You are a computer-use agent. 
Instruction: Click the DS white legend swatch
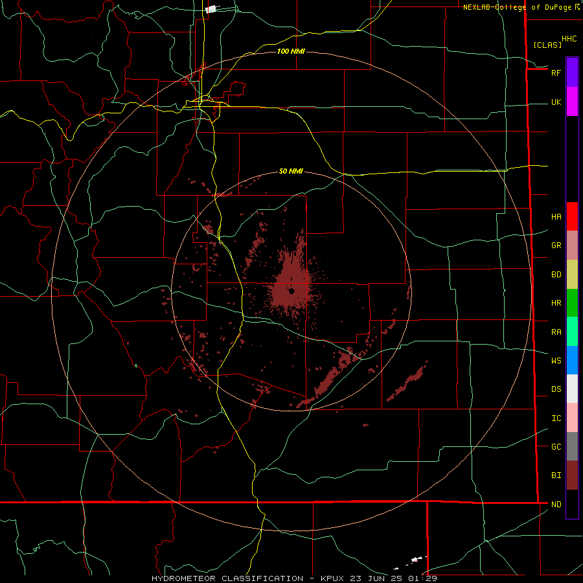572,389
